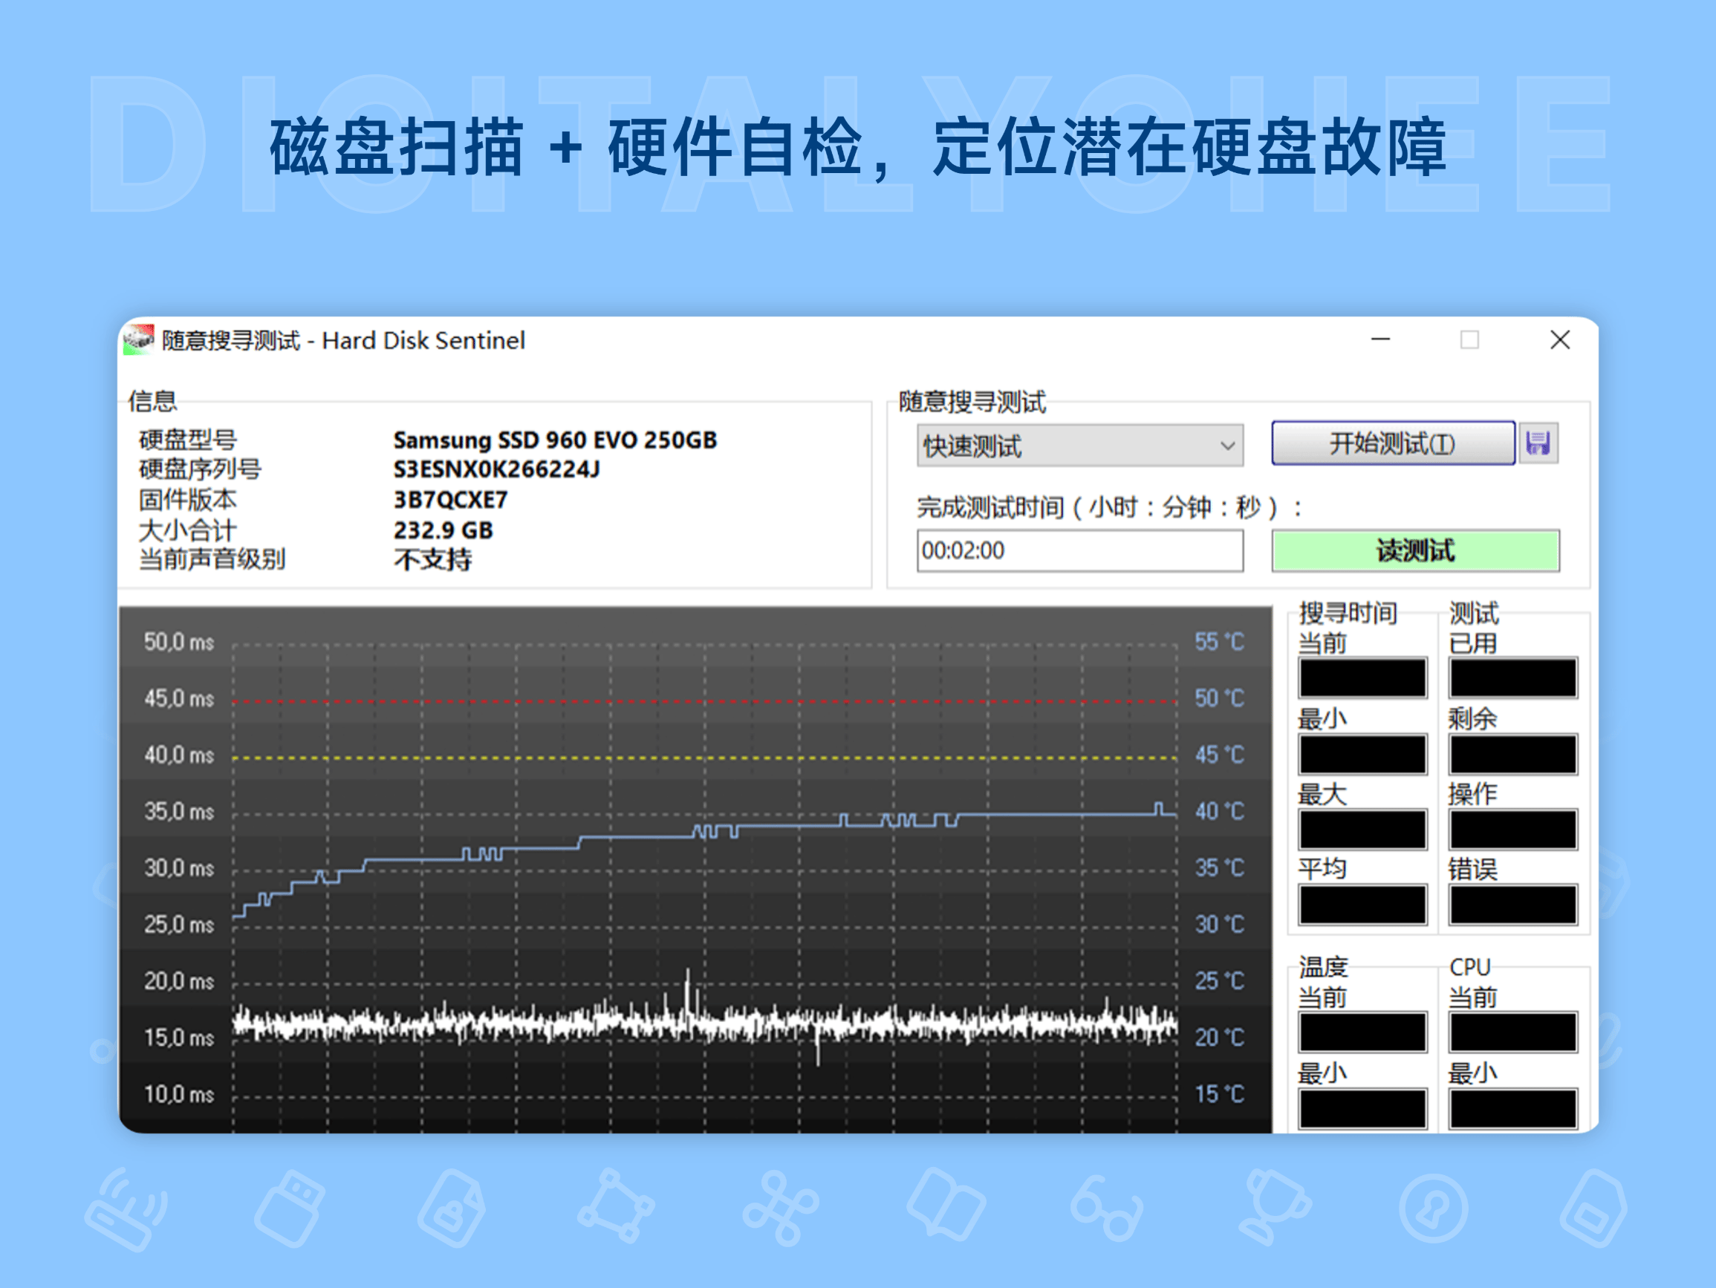Click the Samsung SSD 960 EVO model text
The image size is (1716, 1288).
tap(555, 439)
